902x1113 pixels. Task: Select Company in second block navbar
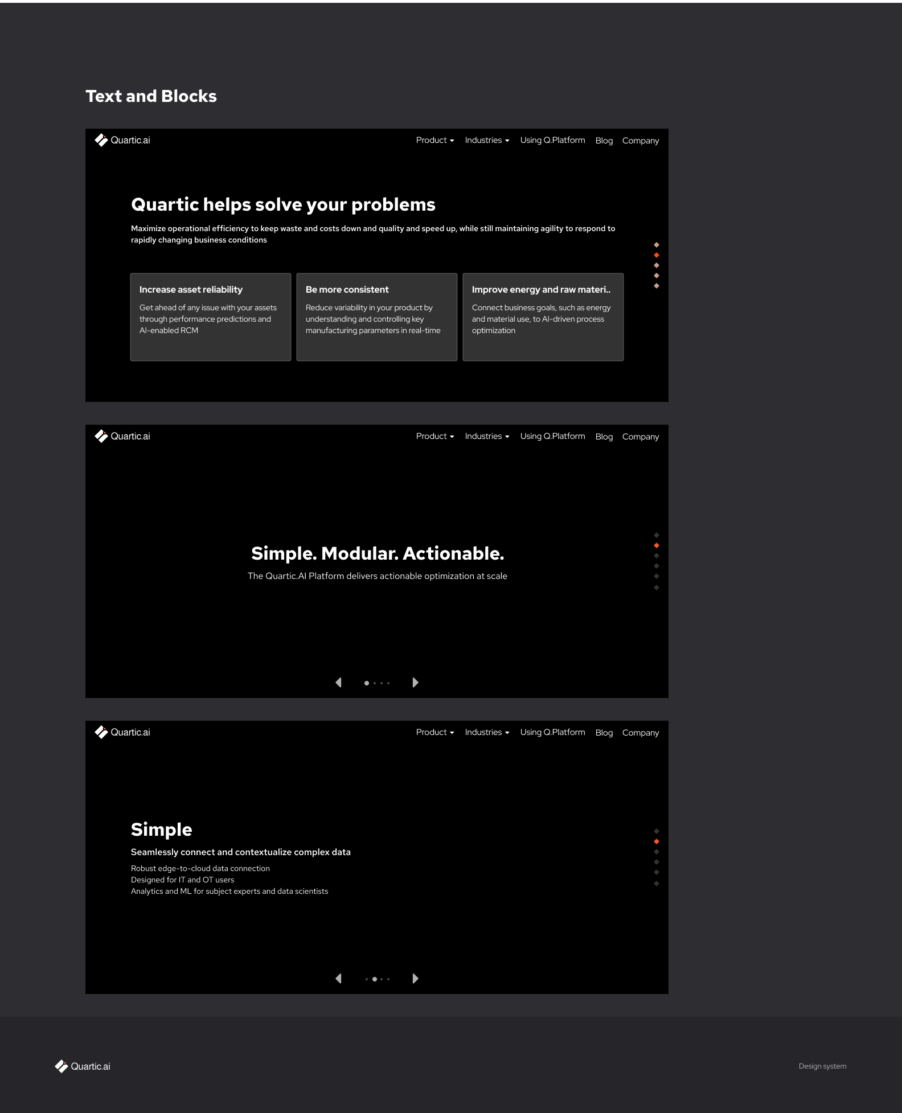[x=641, y=437]
